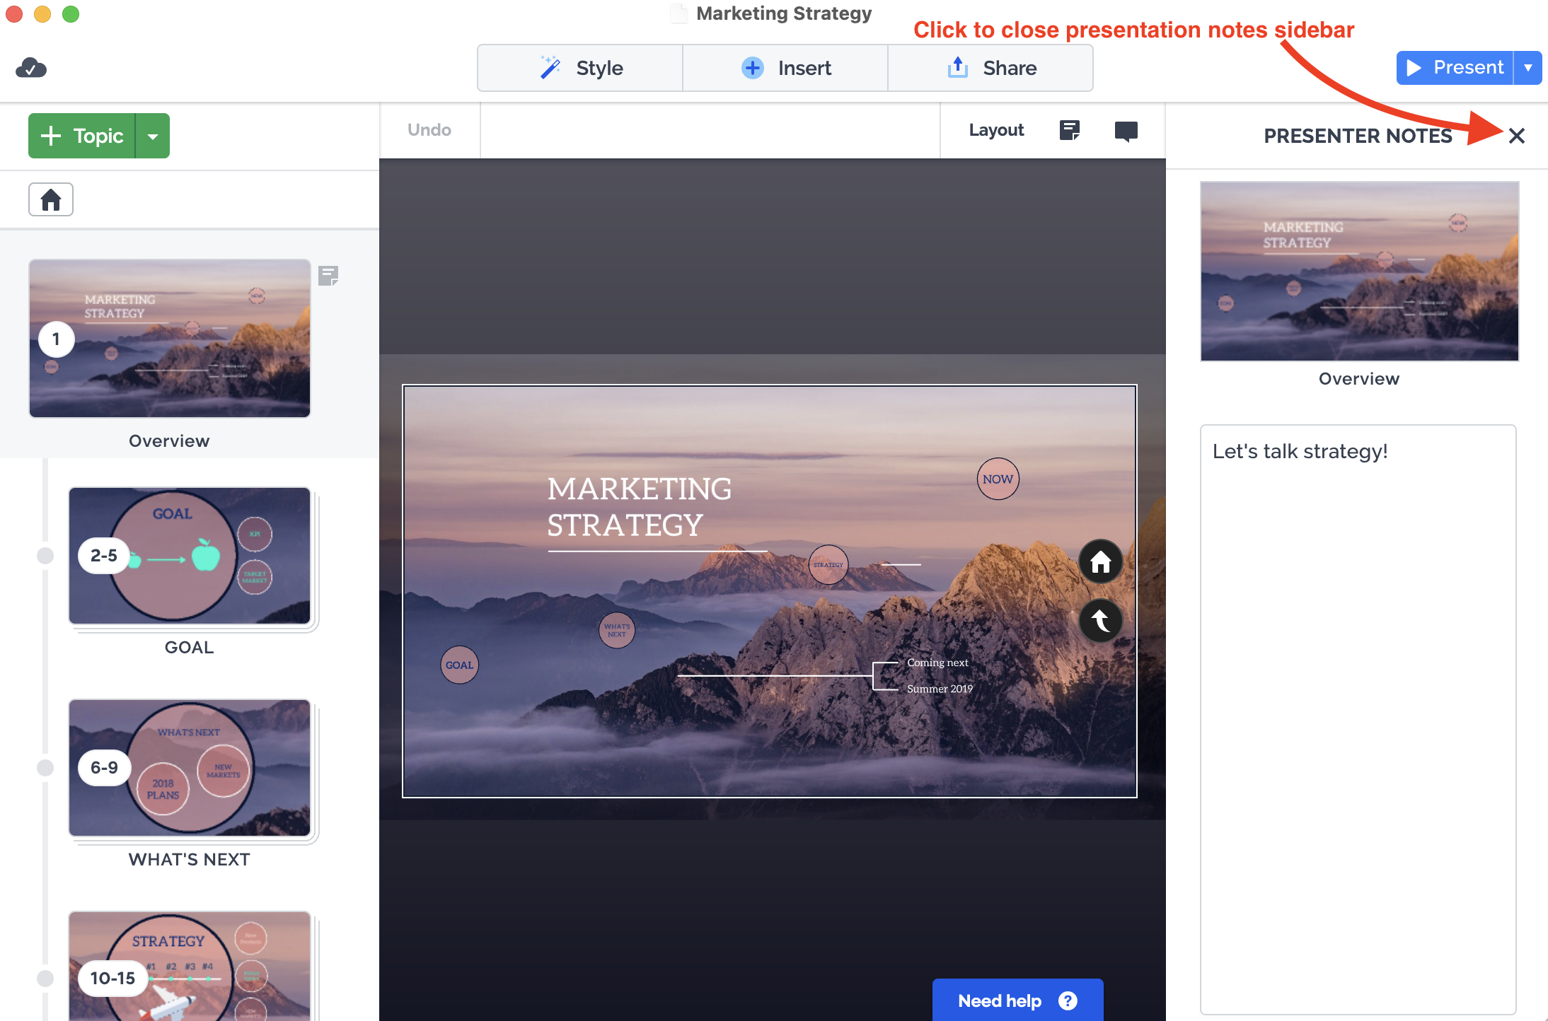Open the Layout menu

tap(996, 130)
